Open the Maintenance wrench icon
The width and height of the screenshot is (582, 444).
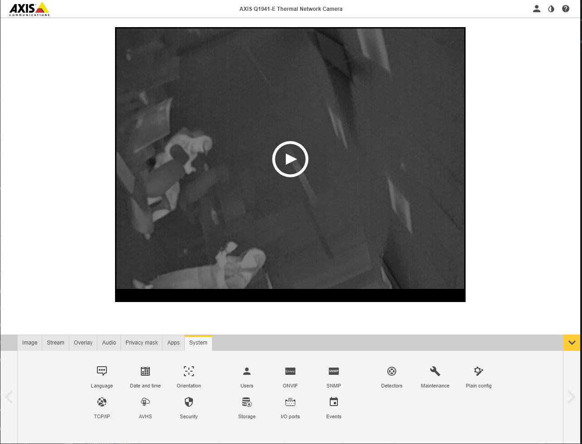[435, 372]
